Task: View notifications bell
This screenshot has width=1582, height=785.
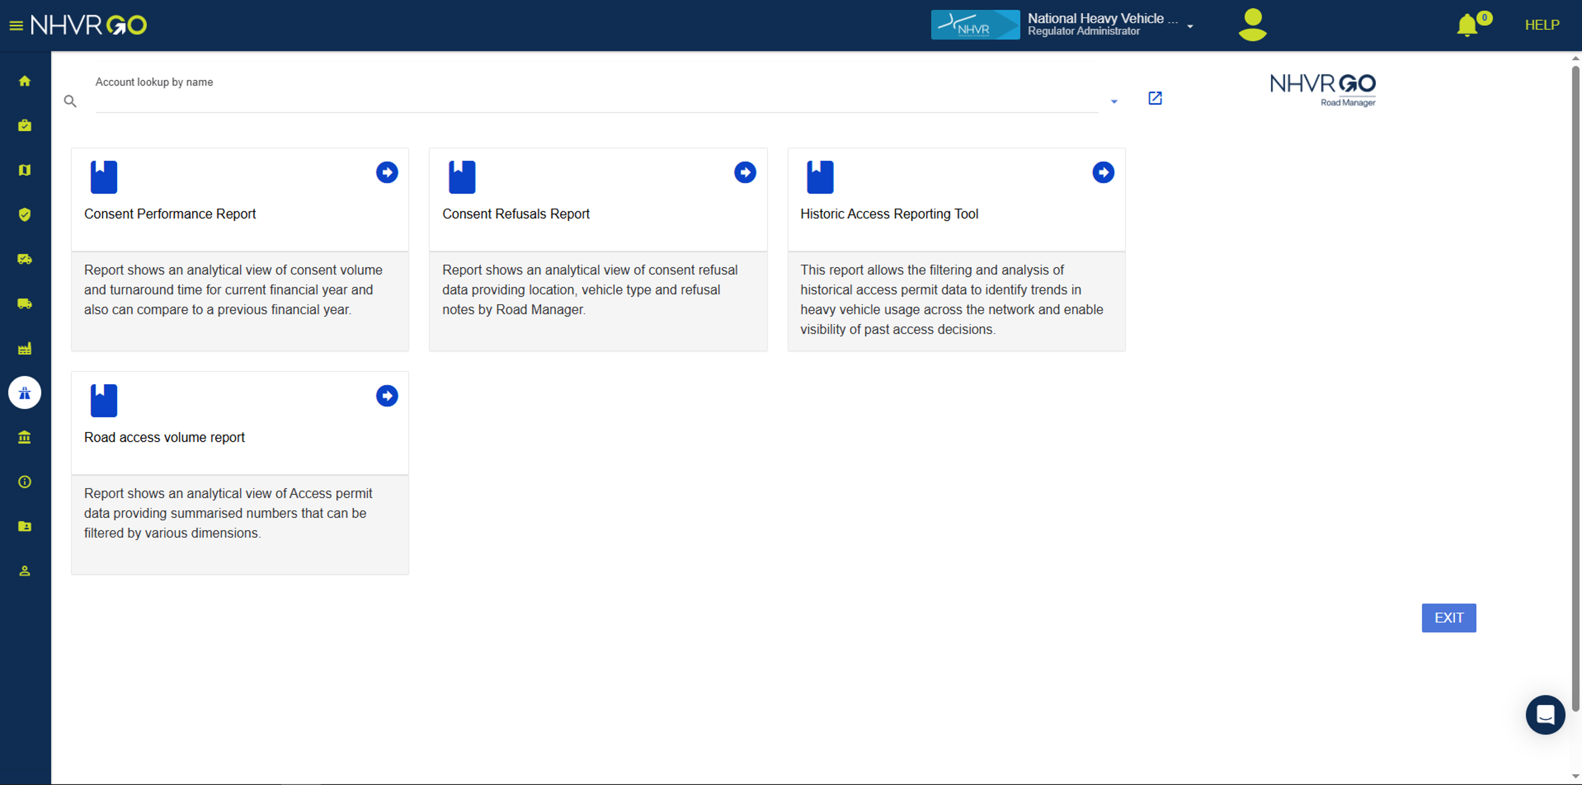Action: 1467,25
